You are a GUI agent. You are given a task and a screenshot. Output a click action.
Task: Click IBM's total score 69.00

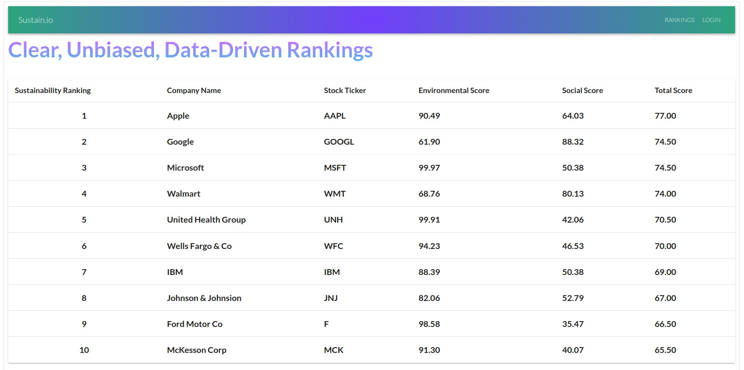click(x=665, y=272)
